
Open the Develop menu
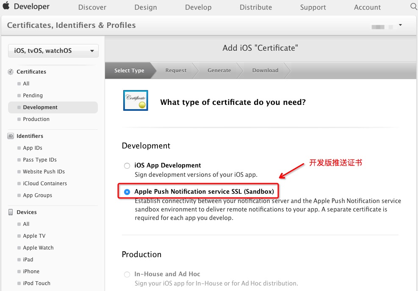pos(198,7)
